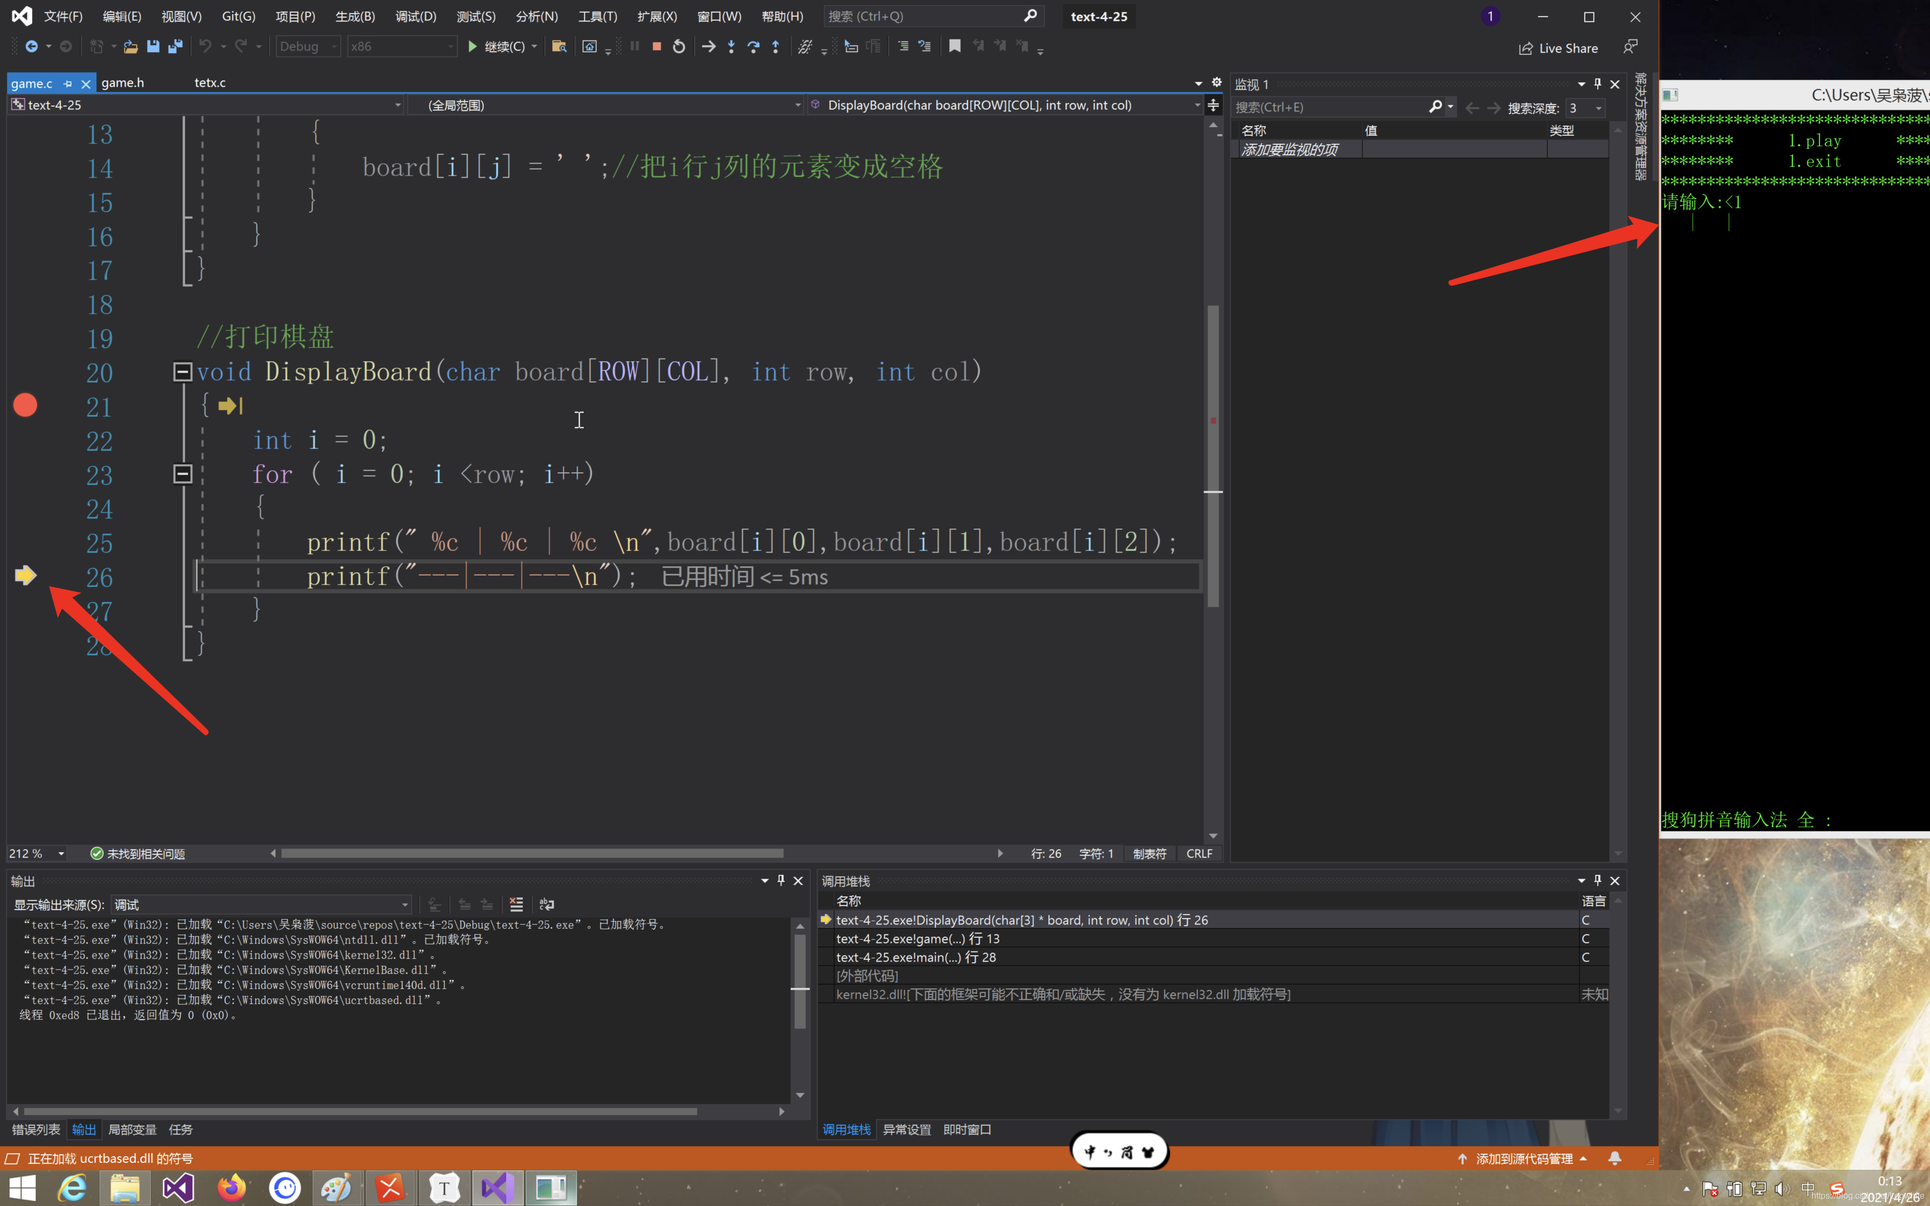This screenshot has width=1930, height=1206.
Task: Step Into with the down arrow icon
Action: click(x=731, y=46)
